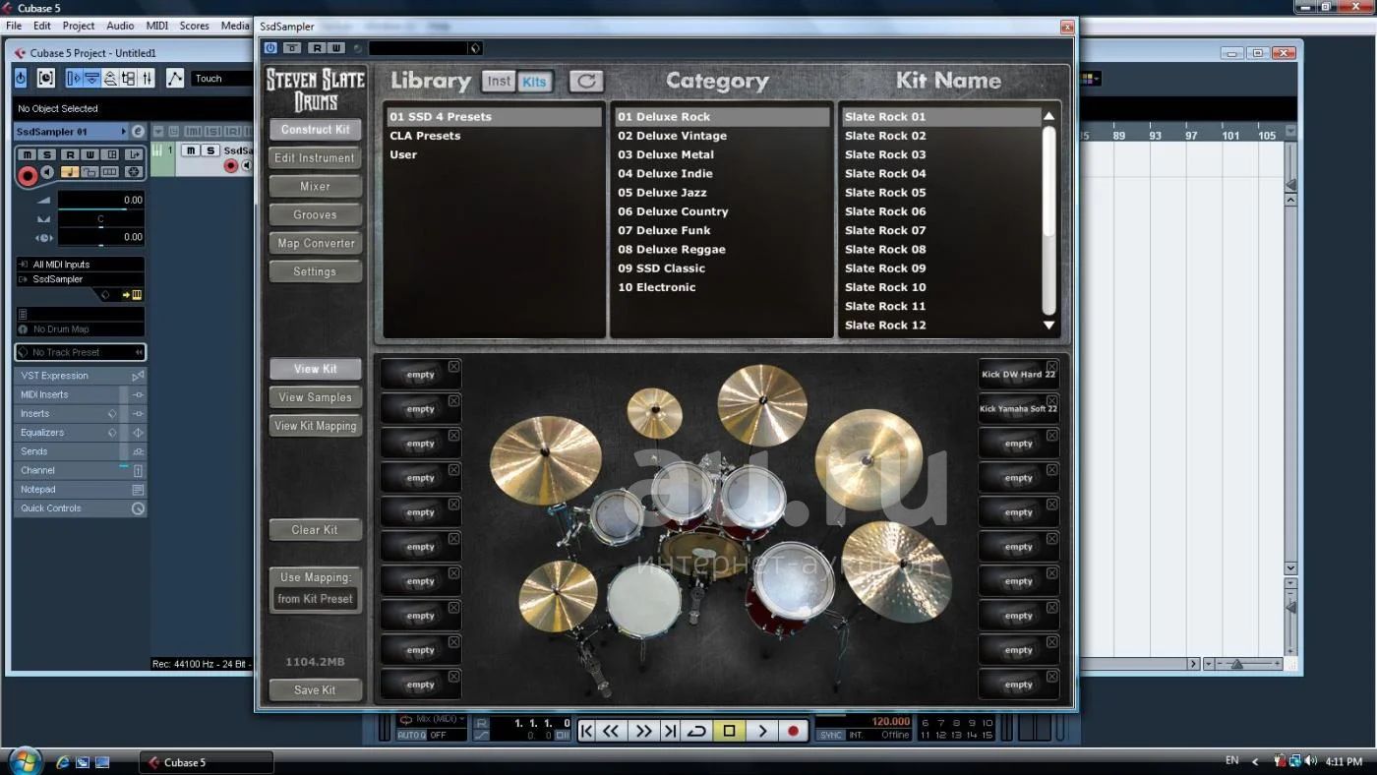The height and width of the screenshot is (775, 1377).
Task: Toggle the Show Inspector toolbar icon
Action: coord(75,78)
